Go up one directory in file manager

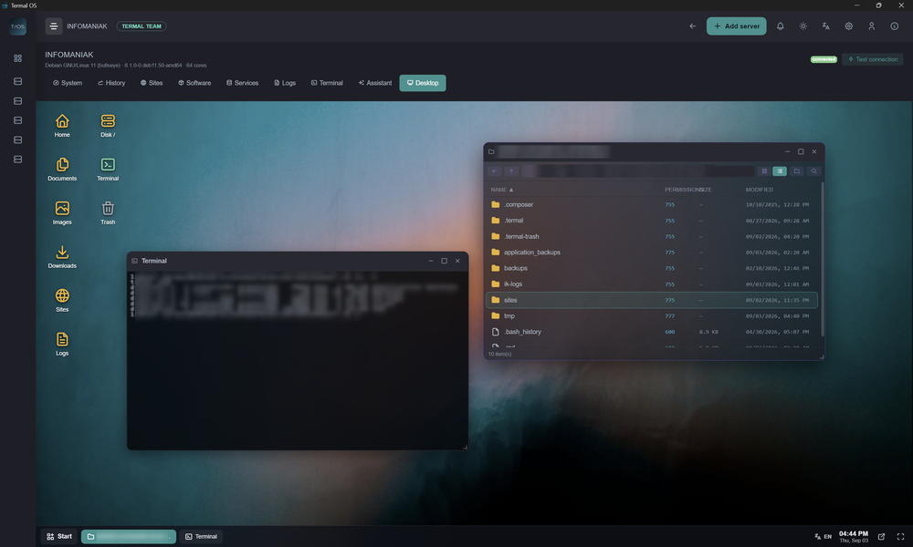tap(511, 170)
